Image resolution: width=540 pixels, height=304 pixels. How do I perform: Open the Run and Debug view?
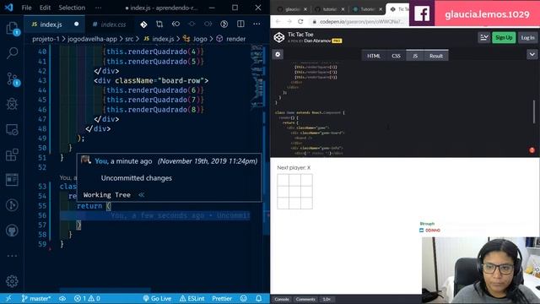pos(12,104)
